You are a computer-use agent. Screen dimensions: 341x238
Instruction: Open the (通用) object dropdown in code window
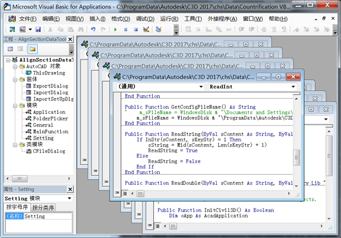click(202, 87)
